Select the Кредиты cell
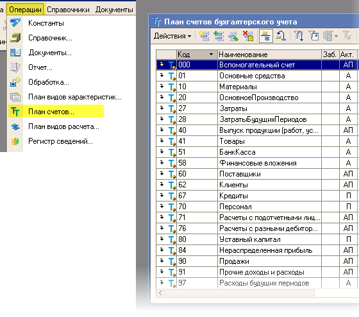Viewport: 359px width, 317px height. click(269, 196)
